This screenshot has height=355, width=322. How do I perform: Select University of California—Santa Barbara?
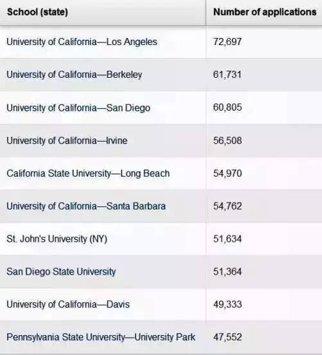click(x=86, y=206)
